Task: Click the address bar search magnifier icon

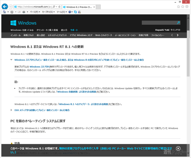Action: point(54,7)
